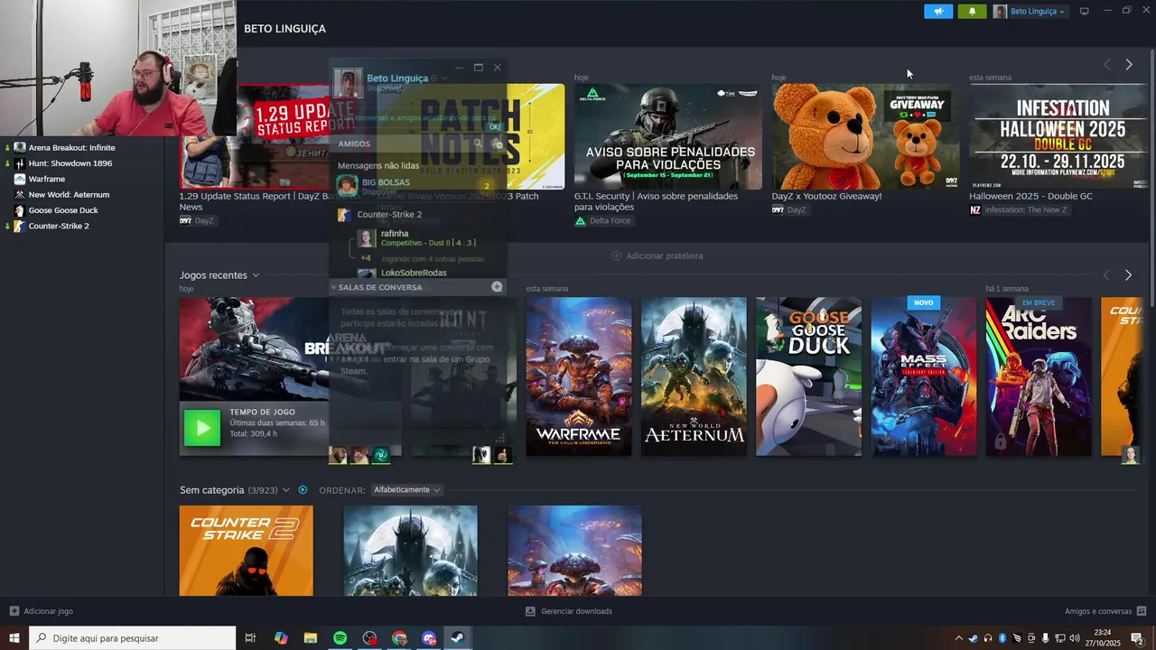Dismiss tip with OK! button in friends window
Screen dimensions: 1156x650
click(494, 126)
